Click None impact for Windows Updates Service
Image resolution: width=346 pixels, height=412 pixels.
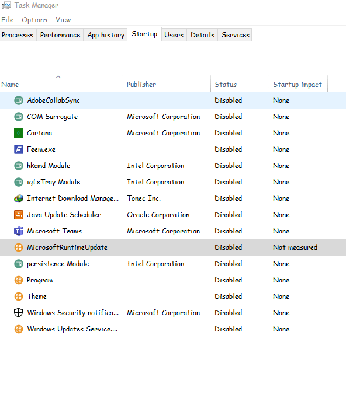coord(281,329)
